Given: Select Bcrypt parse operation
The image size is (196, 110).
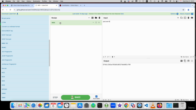Looking at the screenshot, I should click(x=25, y=18).
